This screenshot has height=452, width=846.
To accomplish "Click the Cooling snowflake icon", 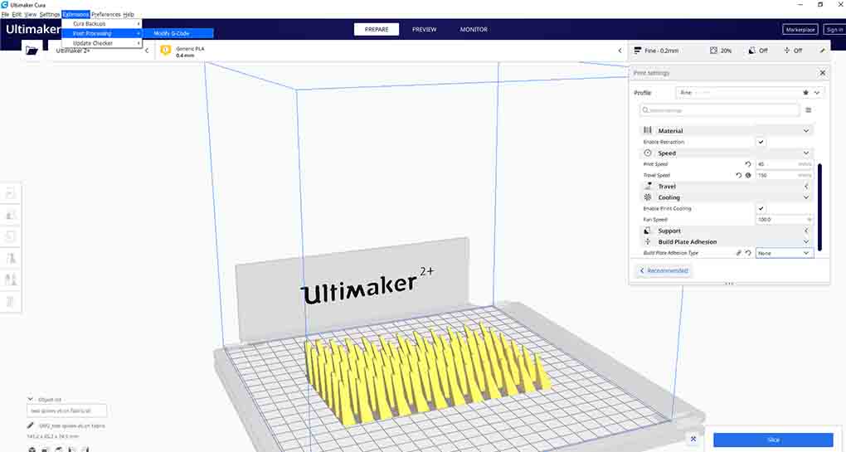I will coord(648,197).
